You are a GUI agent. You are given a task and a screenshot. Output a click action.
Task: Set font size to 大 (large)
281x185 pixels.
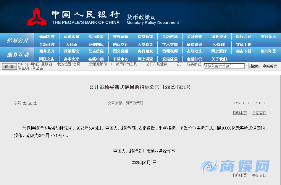point(25,103)
